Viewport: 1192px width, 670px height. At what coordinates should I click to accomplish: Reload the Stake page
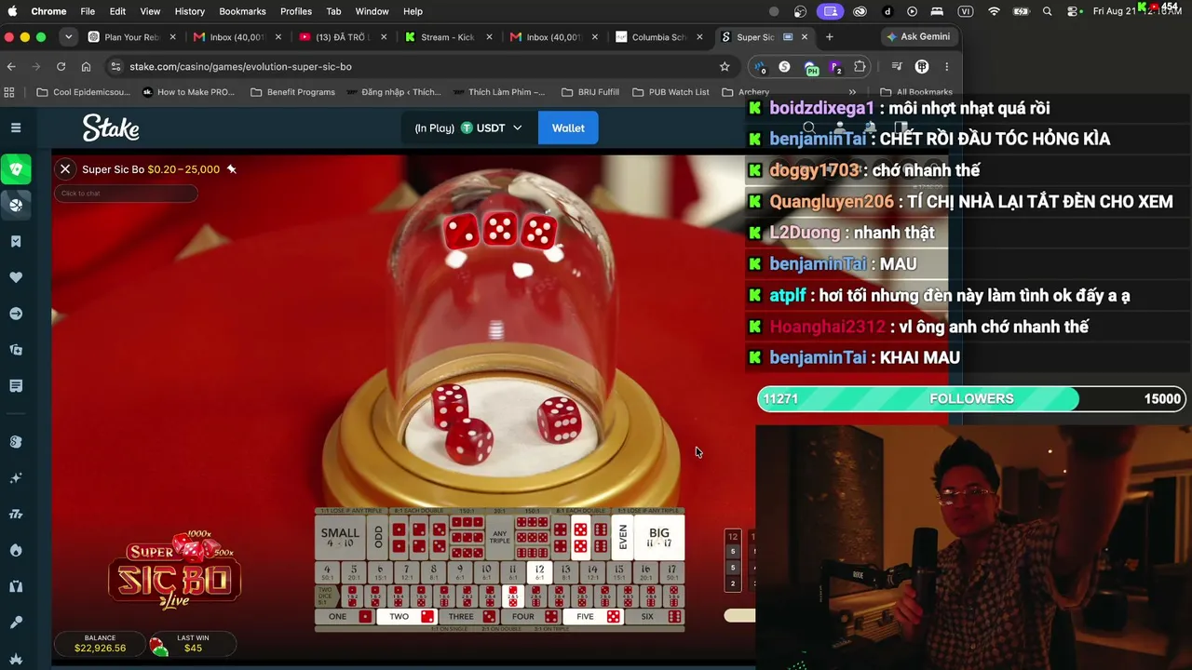61,67
